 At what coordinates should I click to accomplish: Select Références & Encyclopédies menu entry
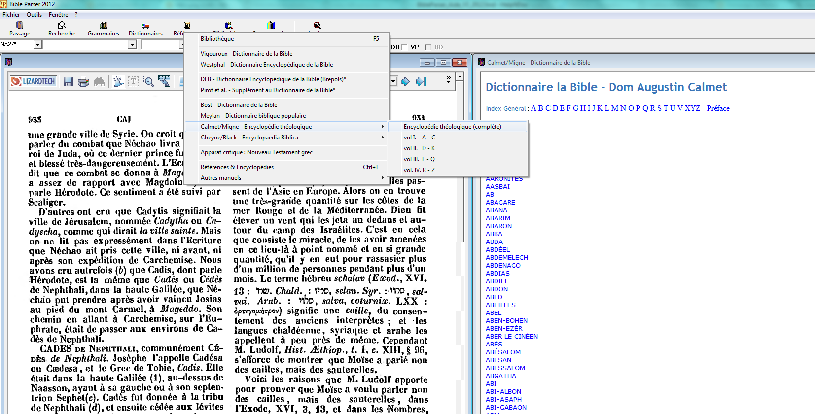coord(286,167)
